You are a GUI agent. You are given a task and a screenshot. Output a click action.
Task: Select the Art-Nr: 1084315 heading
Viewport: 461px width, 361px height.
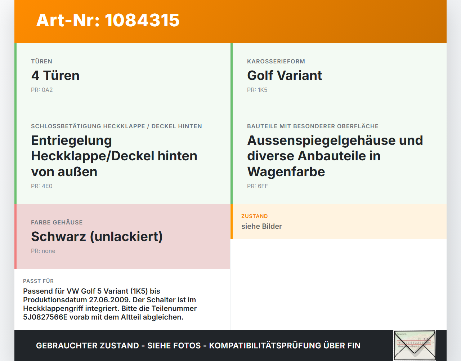click(108, 20)
